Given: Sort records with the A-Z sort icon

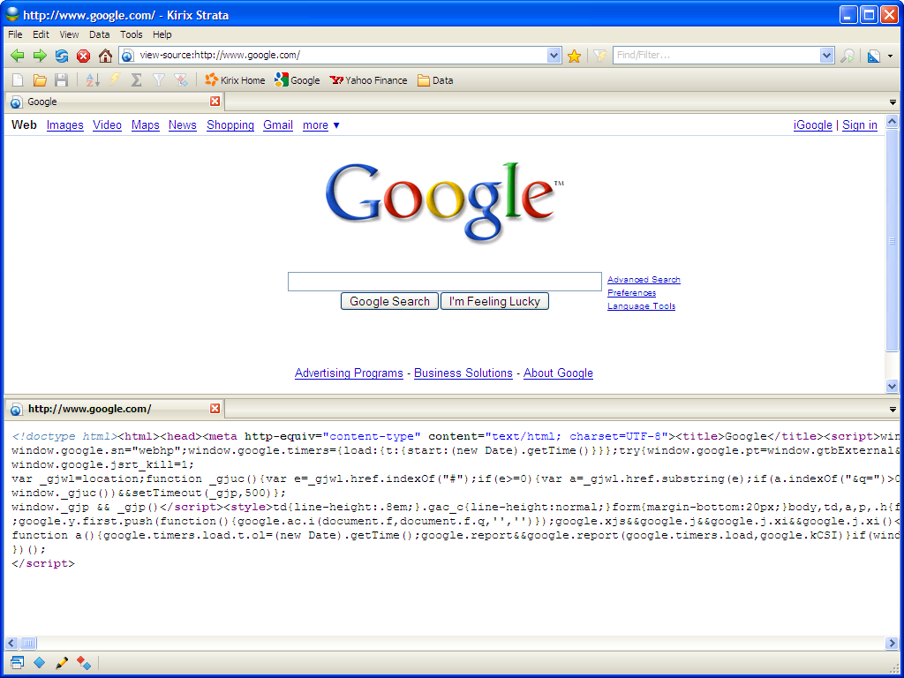Looking at the screenshot, I should click(x=92, y=80).
